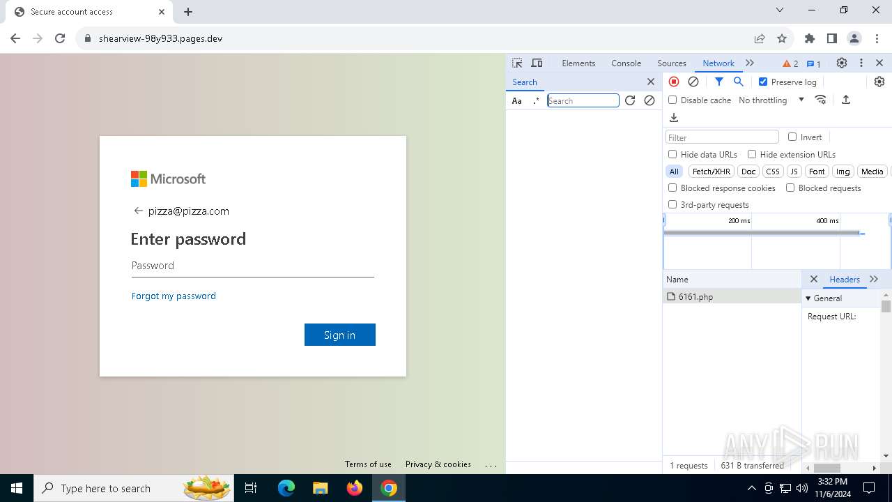Share this page icon
This screenshot has height=502, width=892.
point(760,38)
